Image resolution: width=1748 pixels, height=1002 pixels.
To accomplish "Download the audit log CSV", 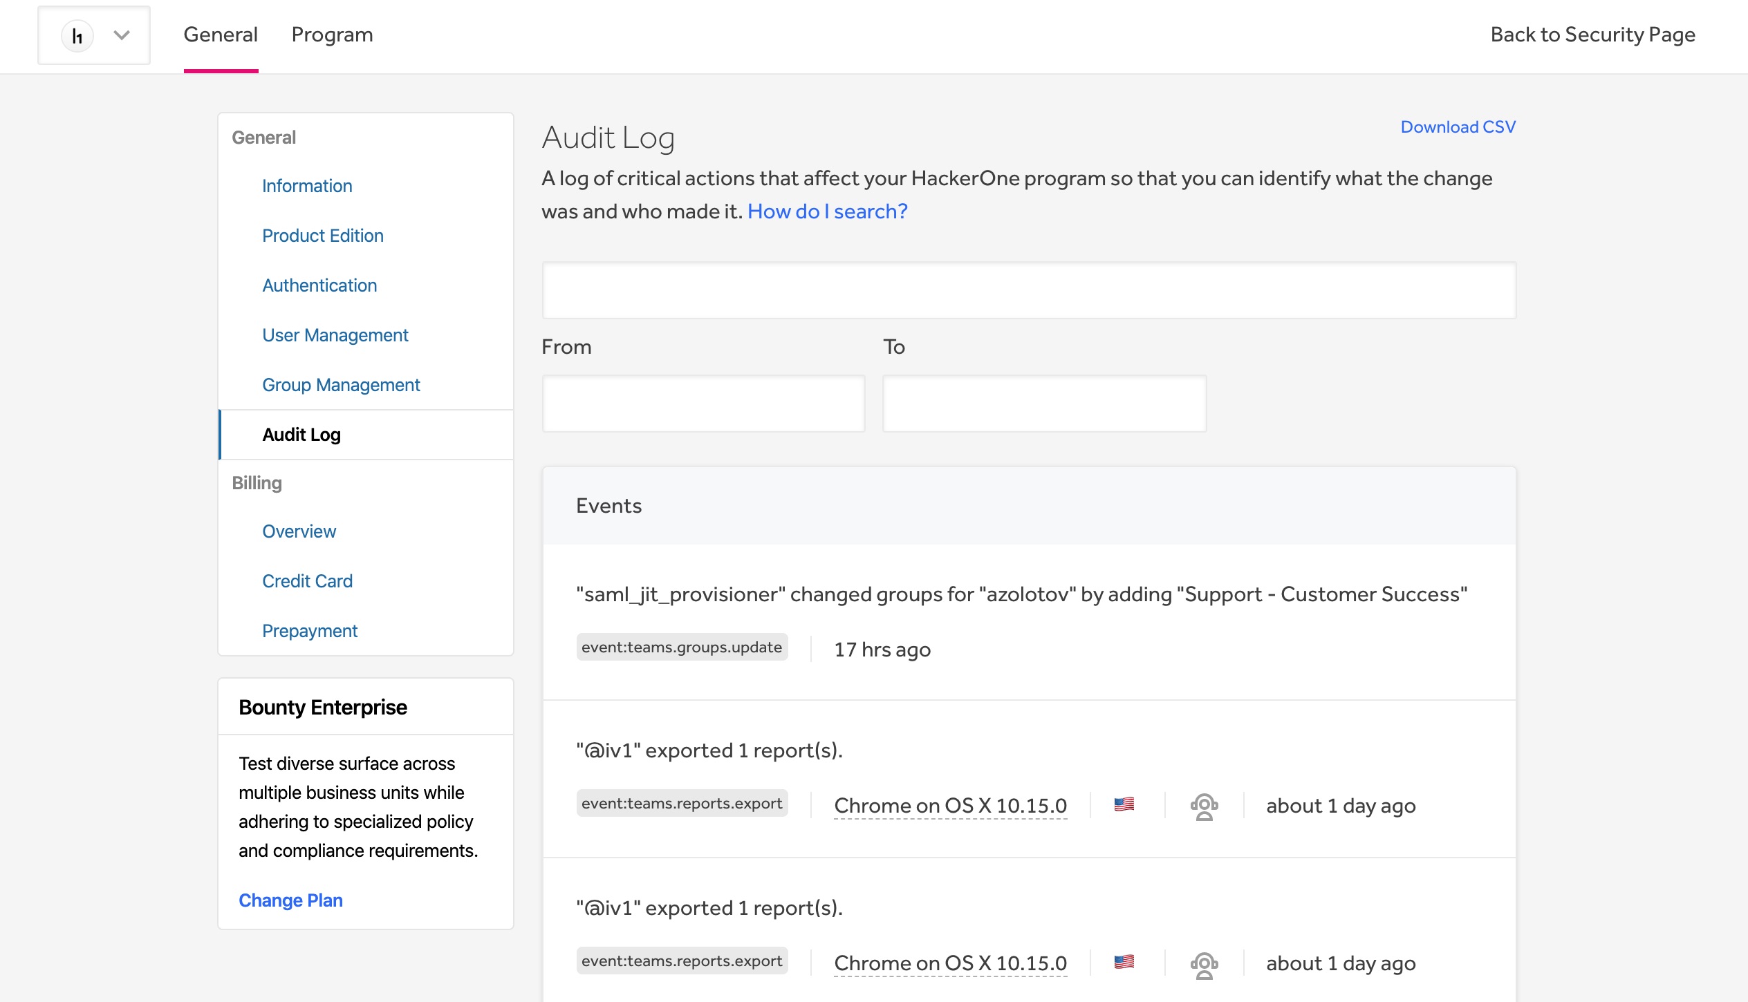I will tap(1458, 127).
